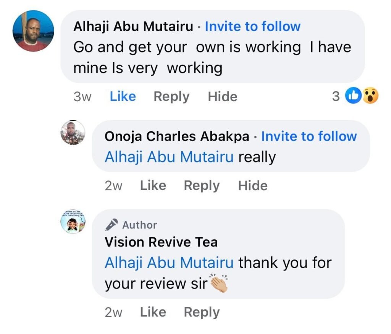Open Vision Revive Tea's page avatar

click(x=73, y=222)
